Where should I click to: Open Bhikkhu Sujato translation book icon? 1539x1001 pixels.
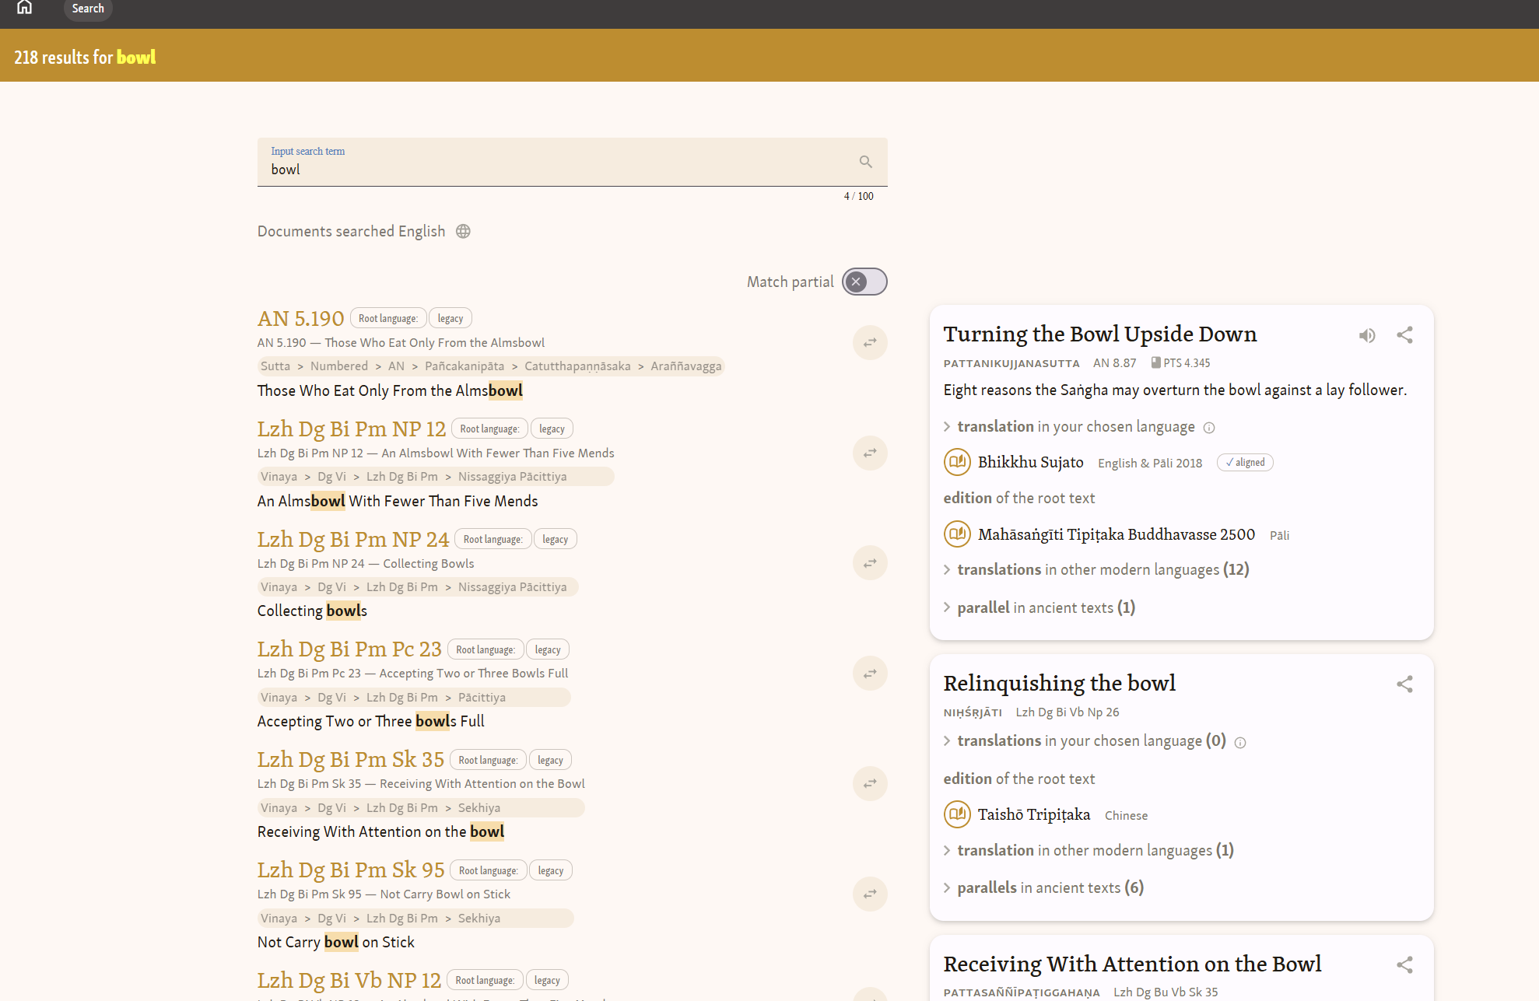(x=957, y=462)
